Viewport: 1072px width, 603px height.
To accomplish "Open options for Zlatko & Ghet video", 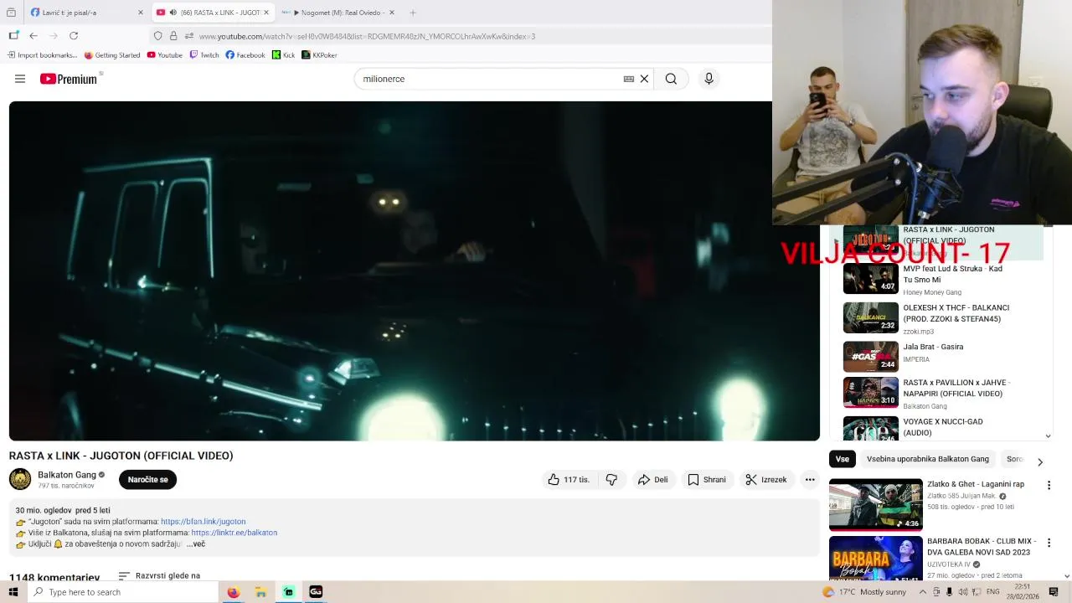I will 1049,485.
